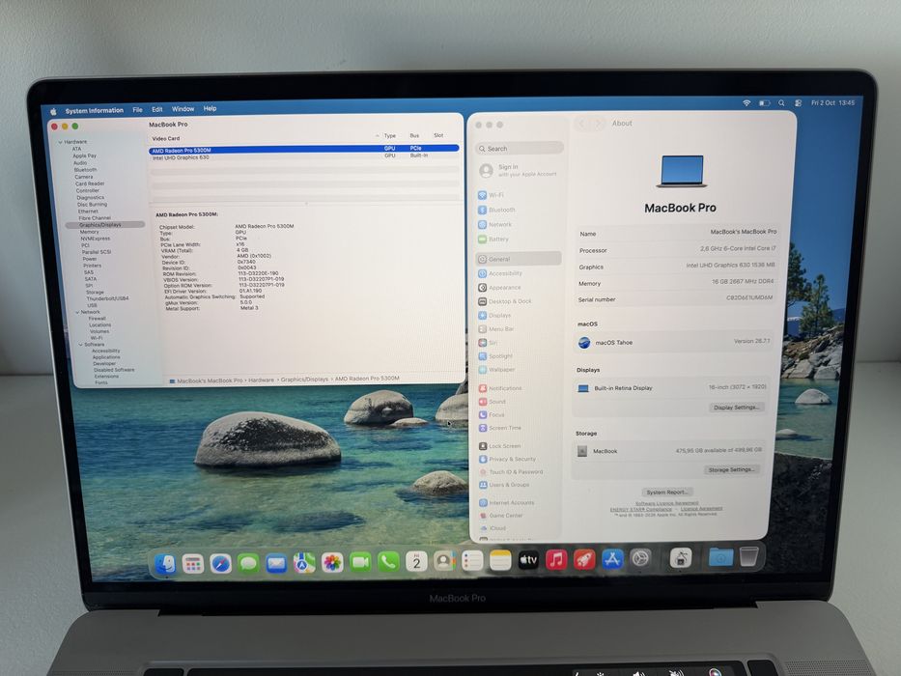Collapse the Software section in System Information
The height and width of the screenshot is (676, 901).
click(80, 345)
